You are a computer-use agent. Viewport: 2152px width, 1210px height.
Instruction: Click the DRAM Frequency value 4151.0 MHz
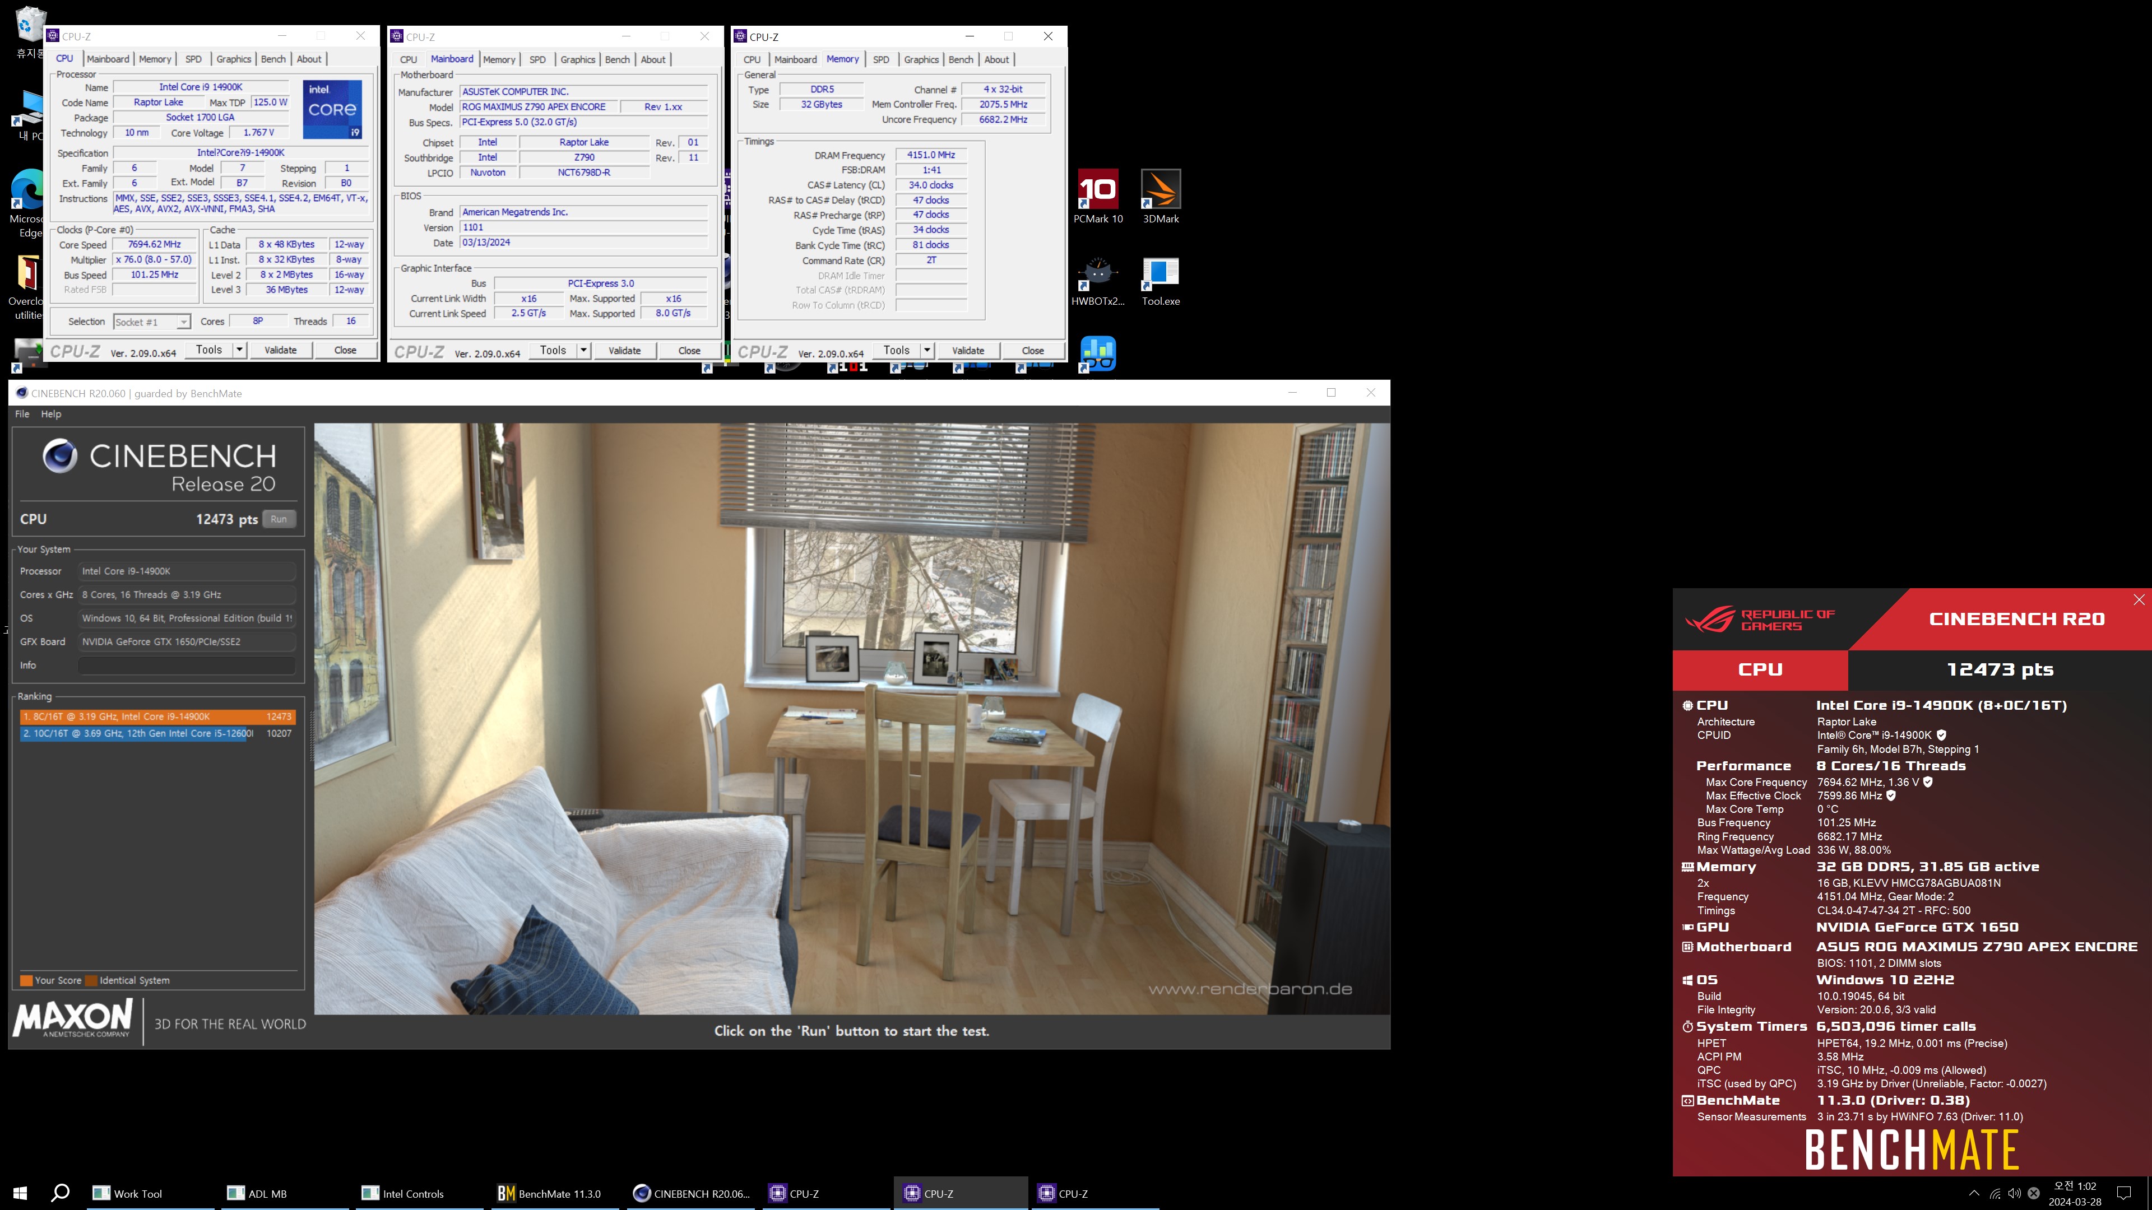[931, 155]
